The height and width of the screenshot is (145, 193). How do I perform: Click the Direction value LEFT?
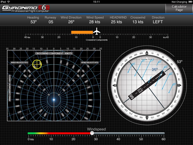158,22
